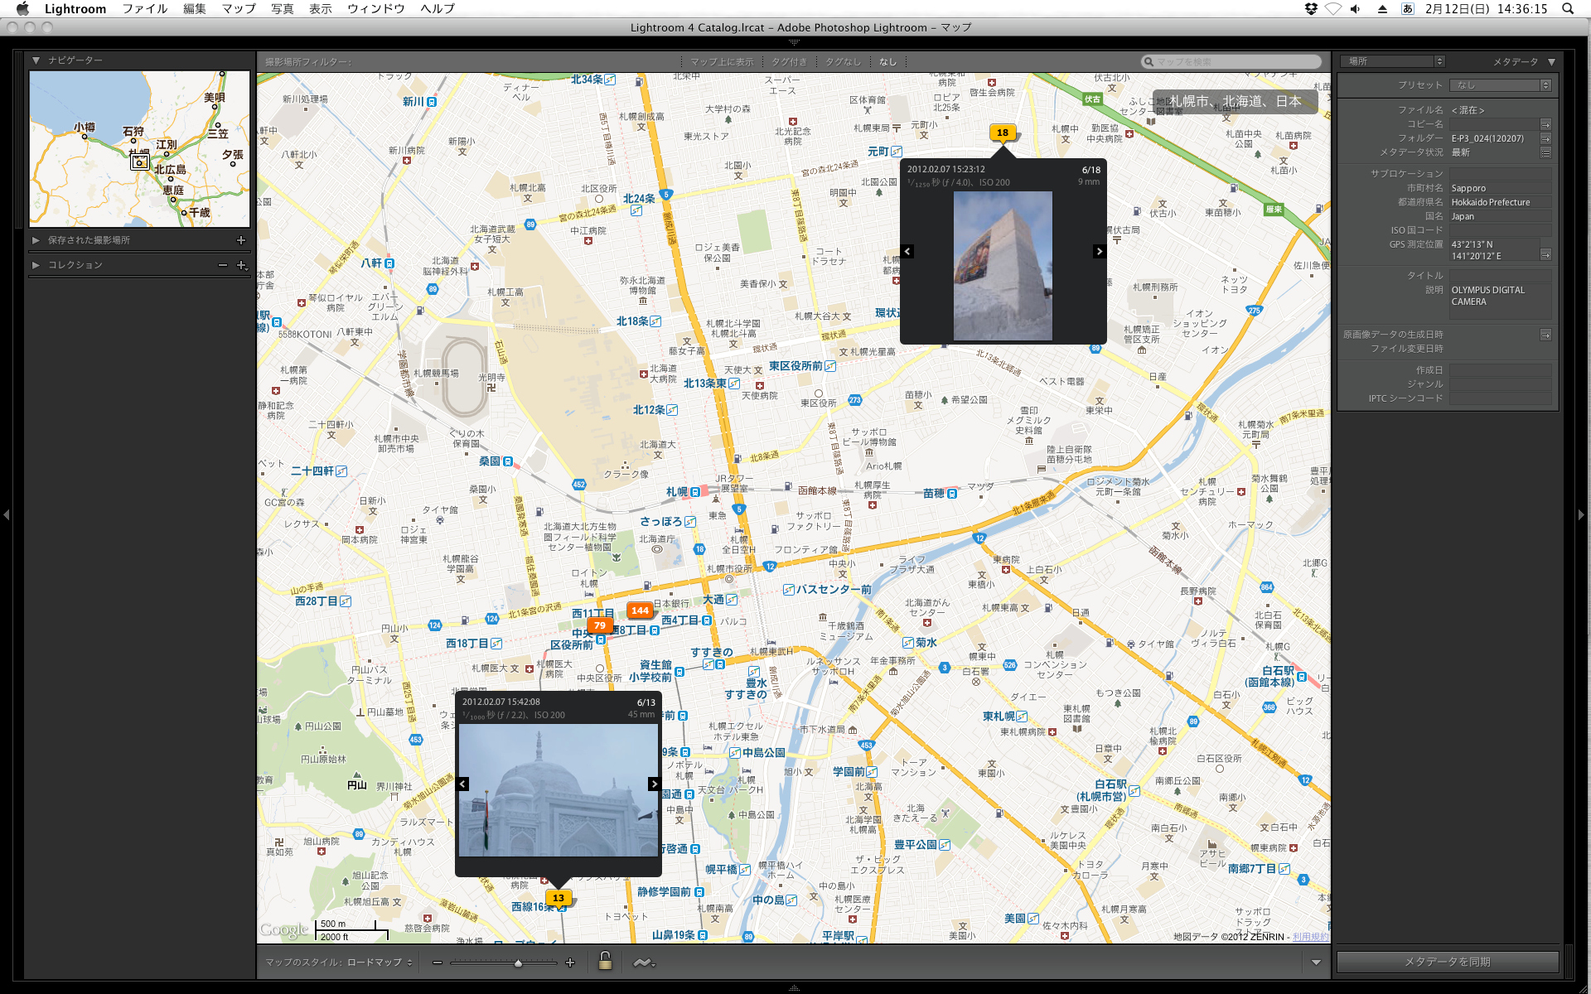Toggle the タグなし filter
Image resolution: width=1591 pixels, height=994 pixels.
[843, 62]
